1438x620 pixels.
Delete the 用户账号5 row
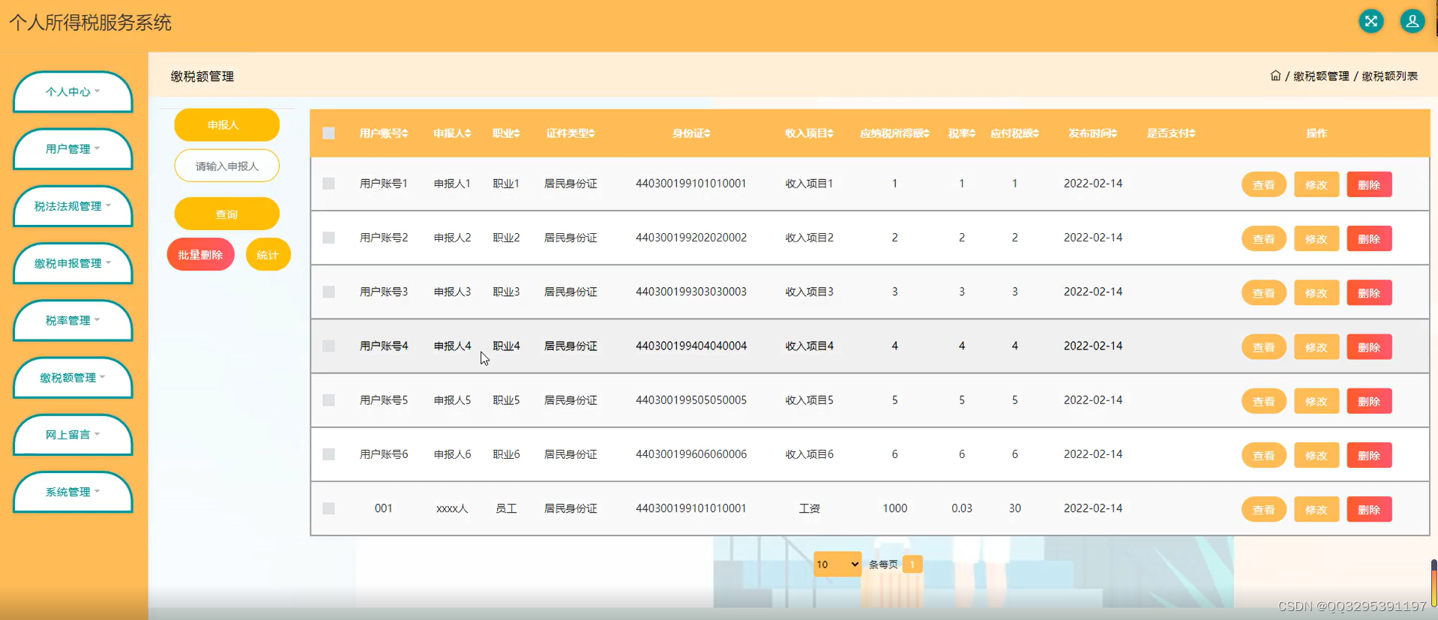click(x=1369, y=401)
